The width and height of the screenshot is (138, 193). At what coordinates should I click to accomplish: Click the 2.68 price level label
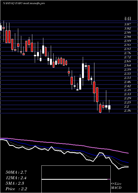[128, 61]
